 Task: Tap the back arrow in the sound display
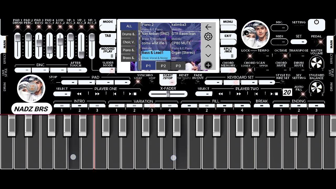point(208,27)
